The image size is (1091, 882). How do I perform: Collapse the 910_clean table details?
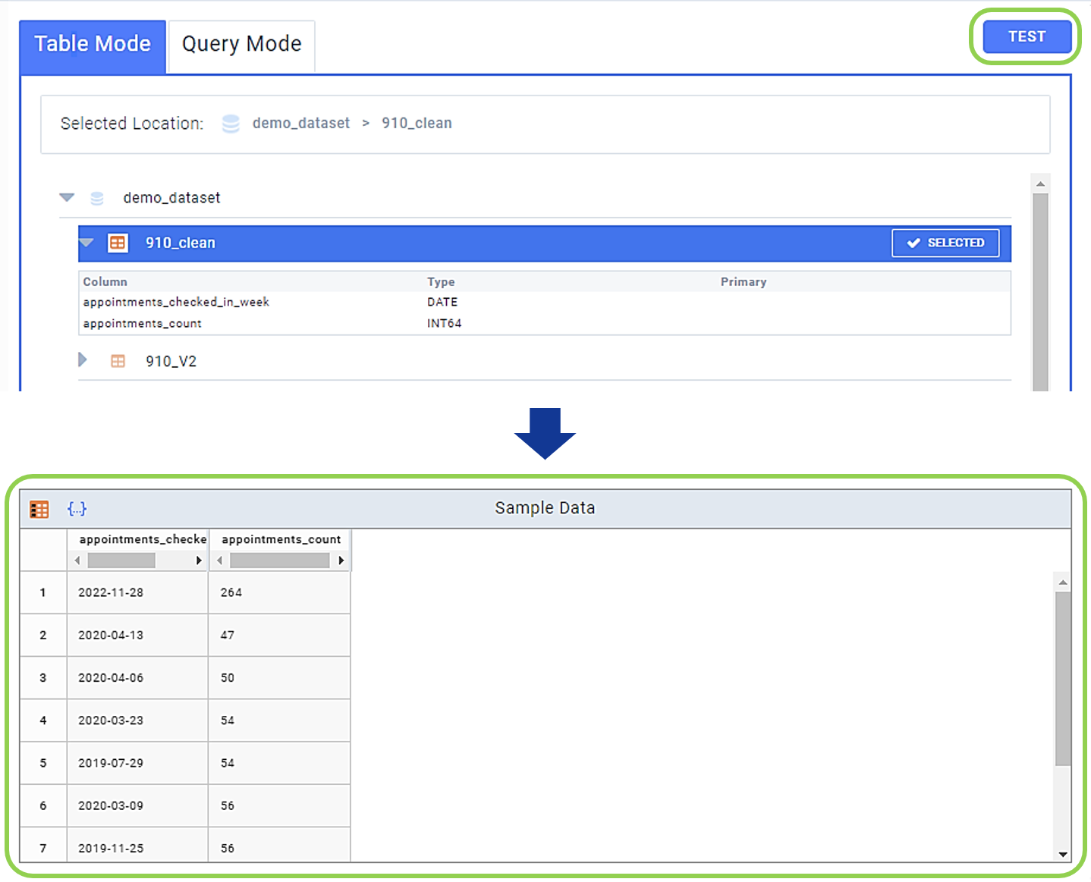point(86,243)
